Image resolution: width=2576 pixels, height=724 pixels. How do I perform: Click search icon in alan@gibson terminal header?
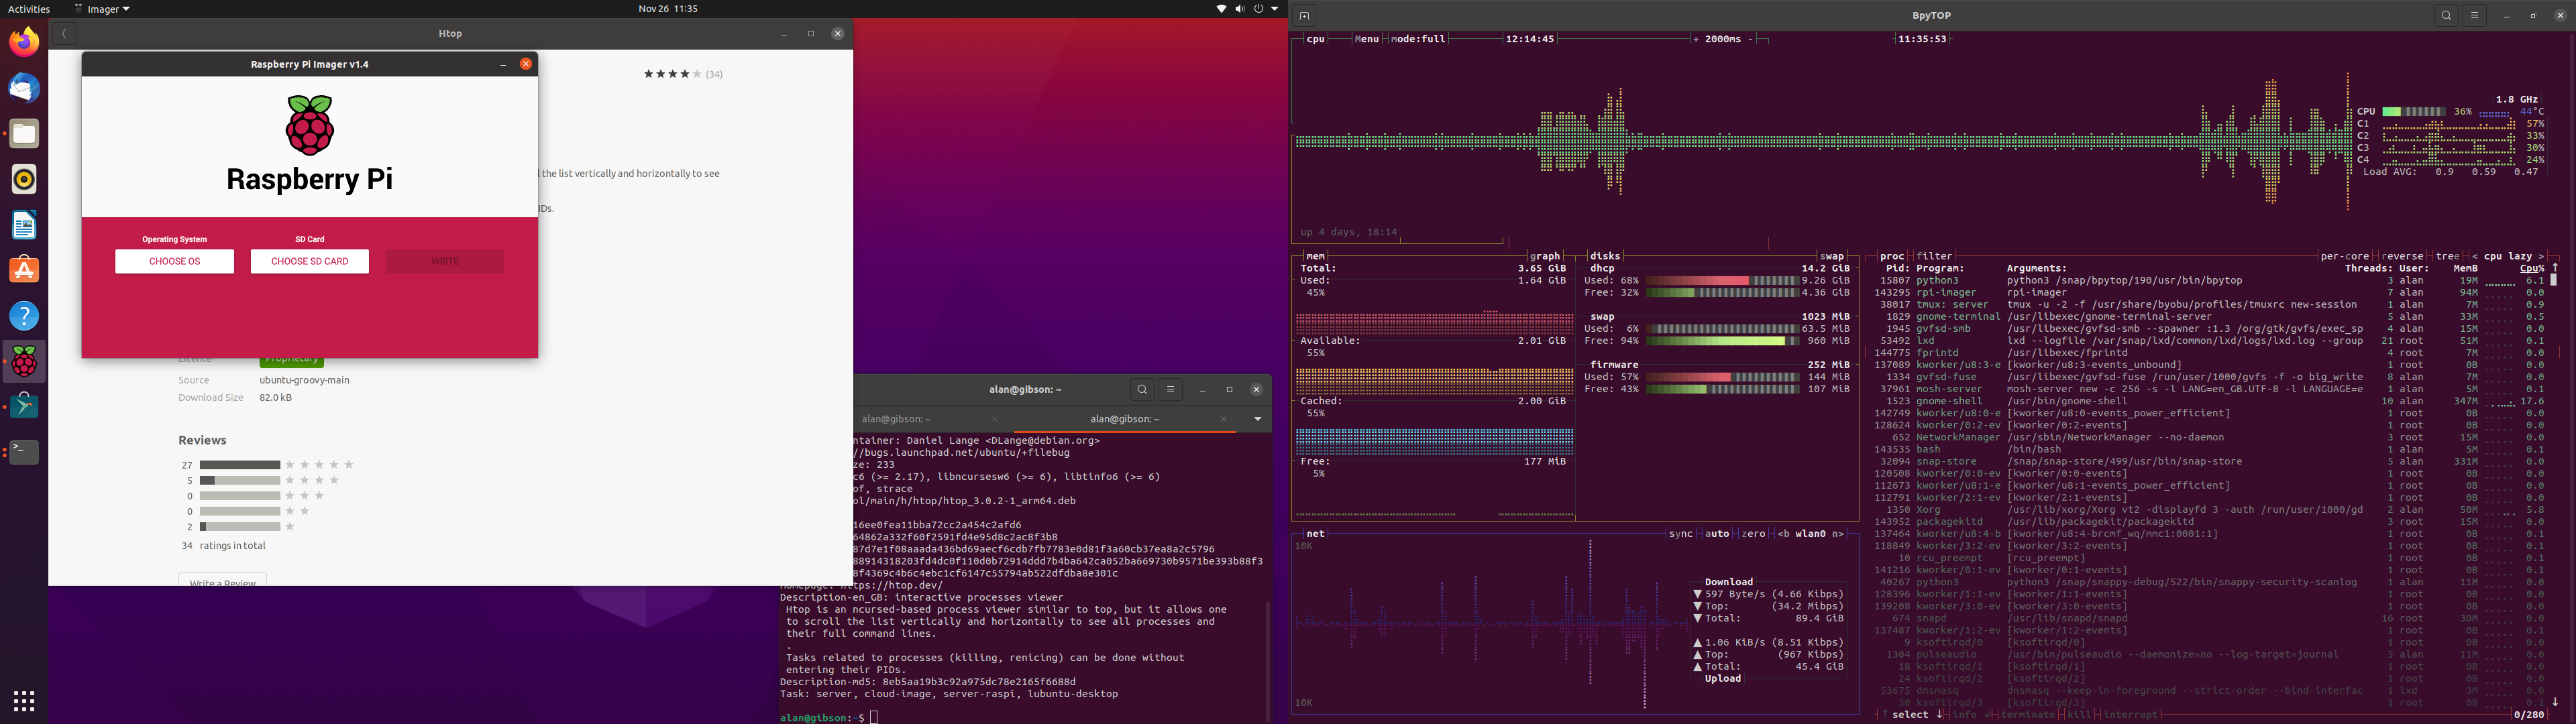(x=1142, y=390)
